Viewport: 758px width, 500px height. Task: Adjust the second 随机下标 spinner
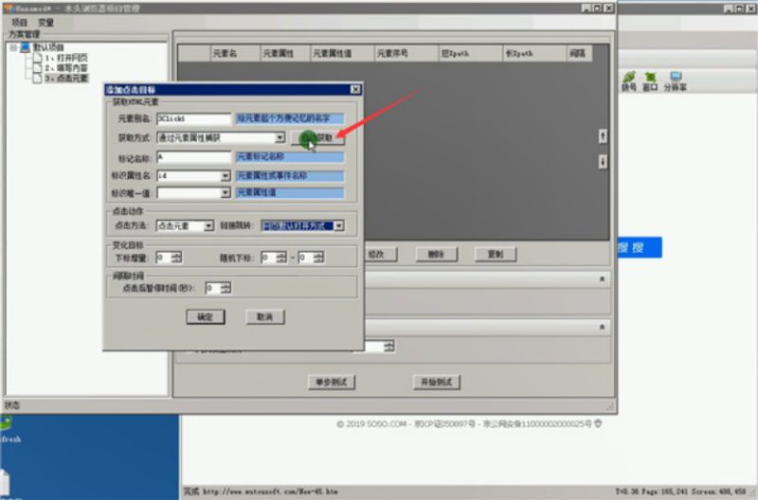pyautogui.click(x=318, y=258)
